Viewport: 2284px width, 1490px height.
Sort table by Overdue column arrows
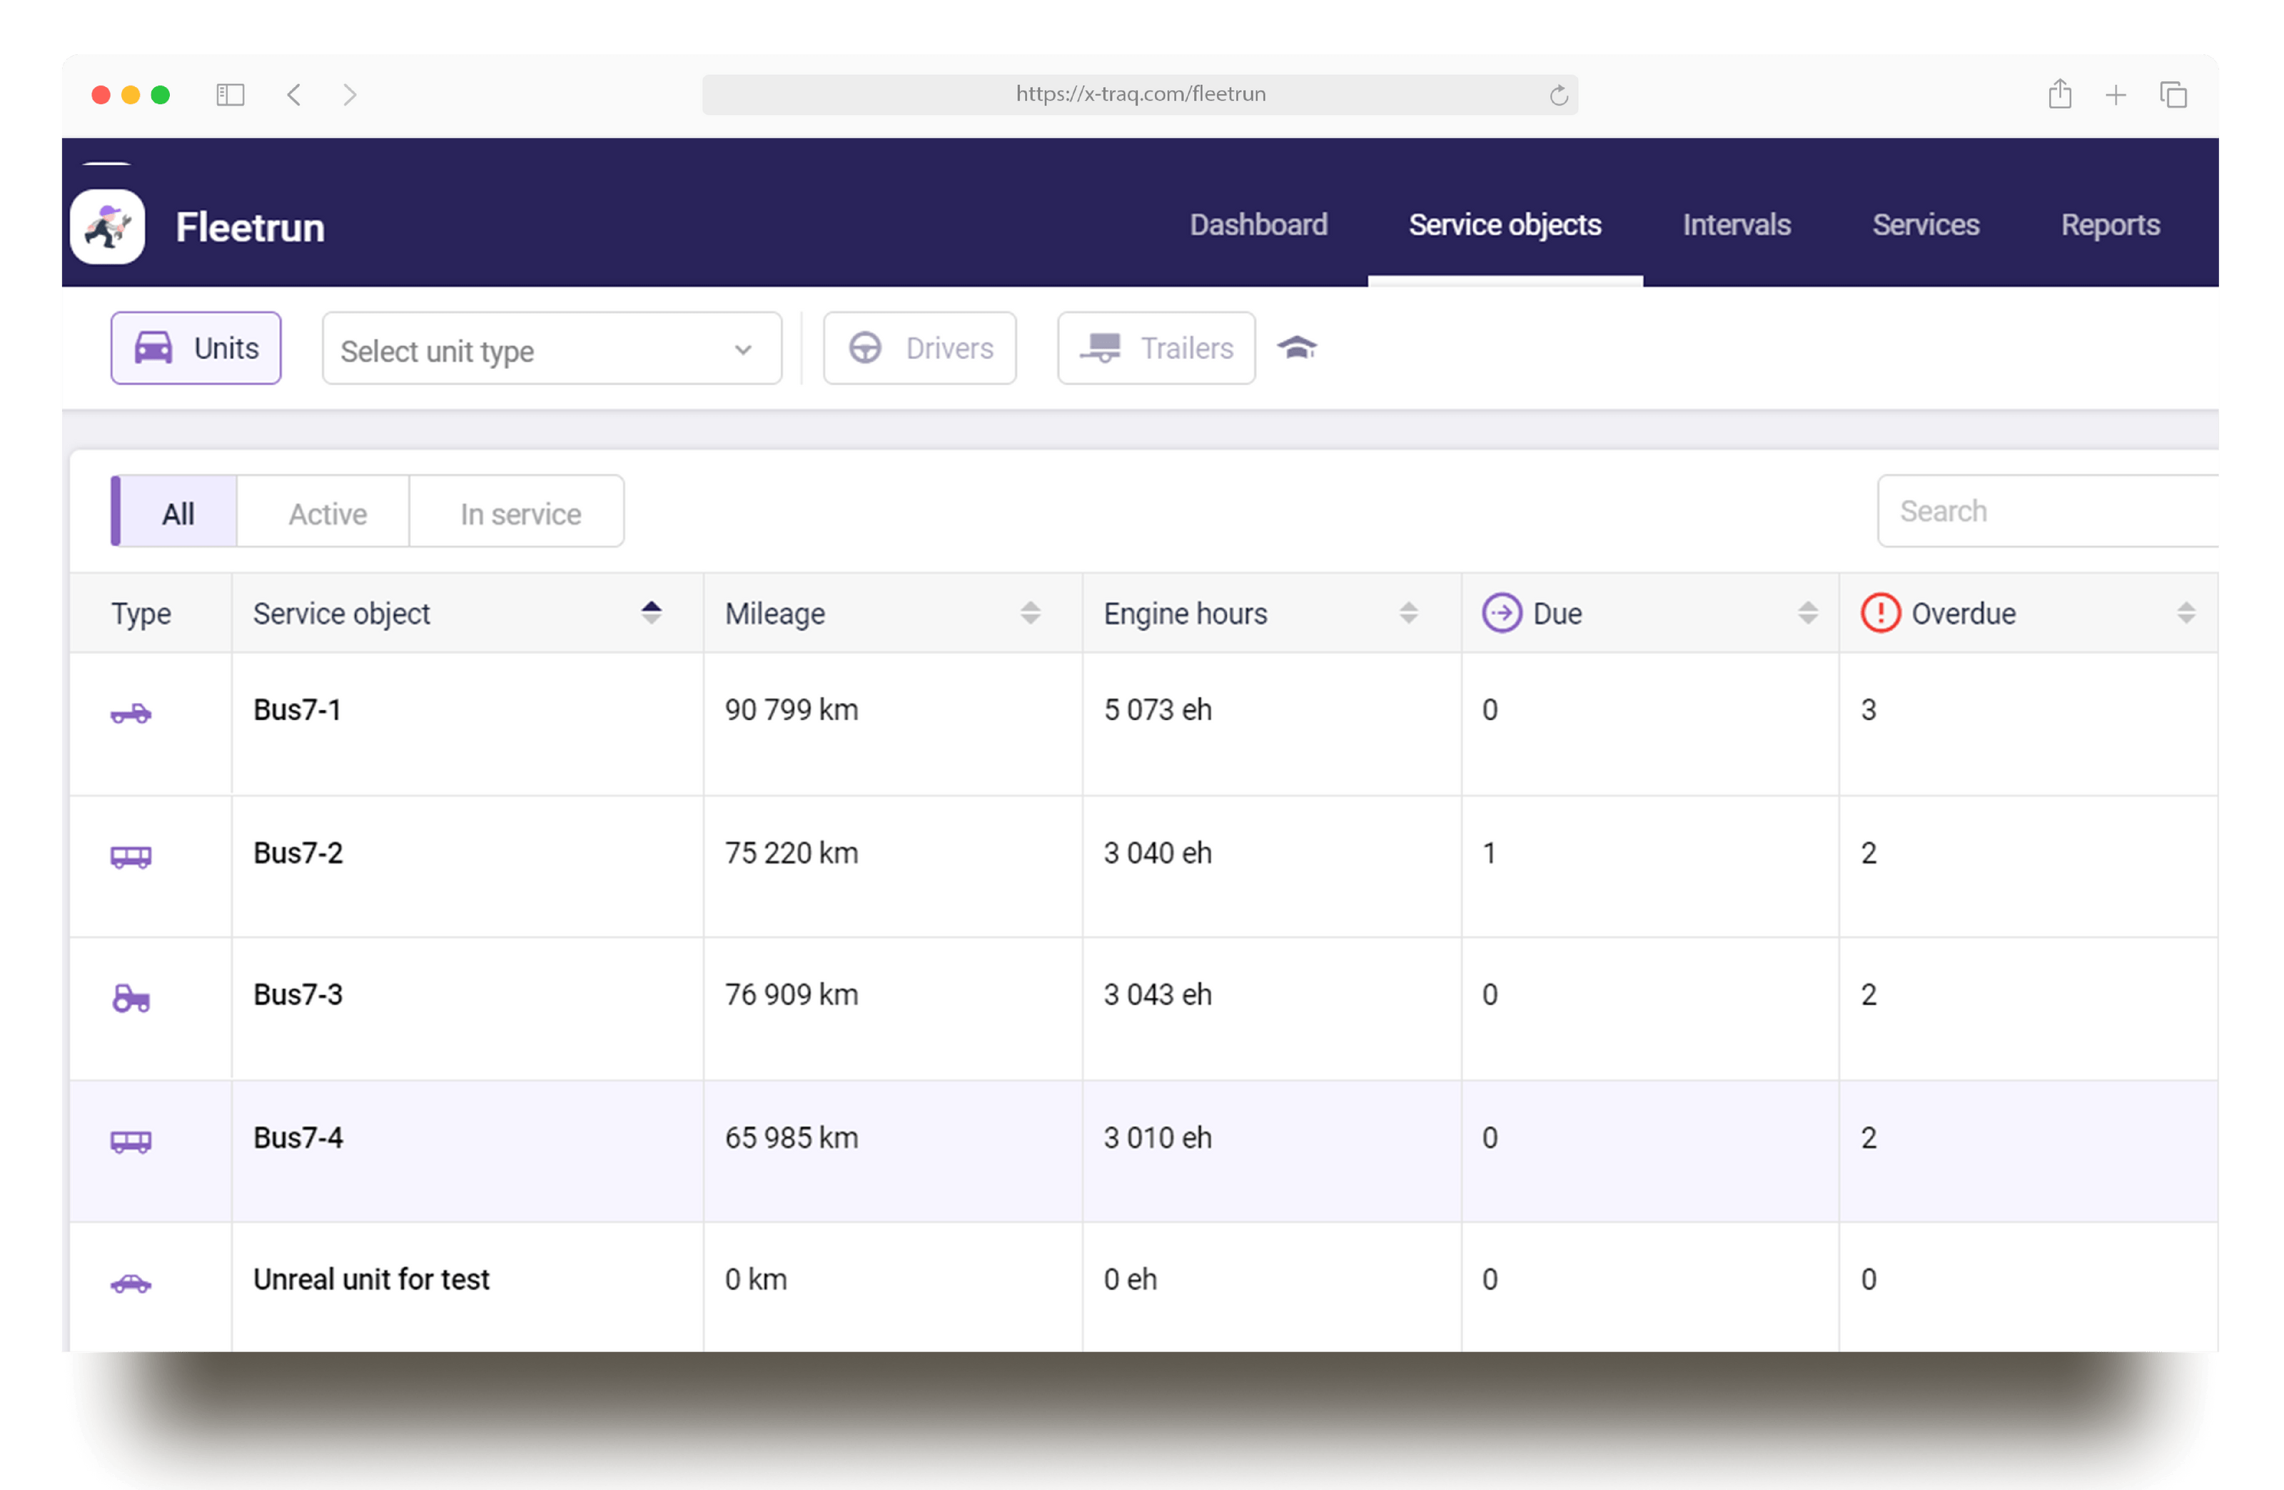pos(2186,613)
